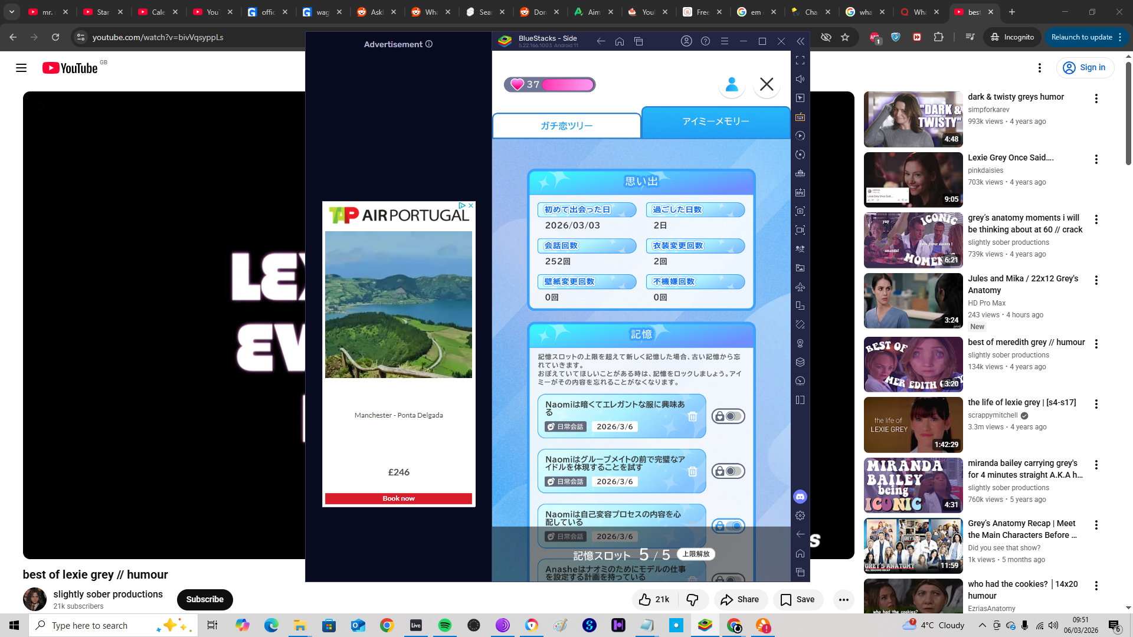The height and width of the screenshot is (637, 1133).
Task: Click the blue profile icon in game
Action: (x=732, y=85)
